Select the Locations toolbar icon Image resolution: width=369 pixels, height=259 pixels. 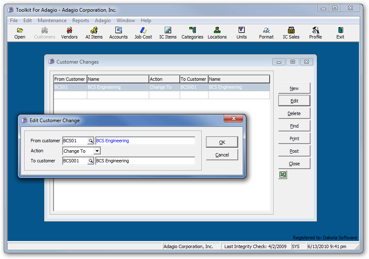tap(217, 33)
